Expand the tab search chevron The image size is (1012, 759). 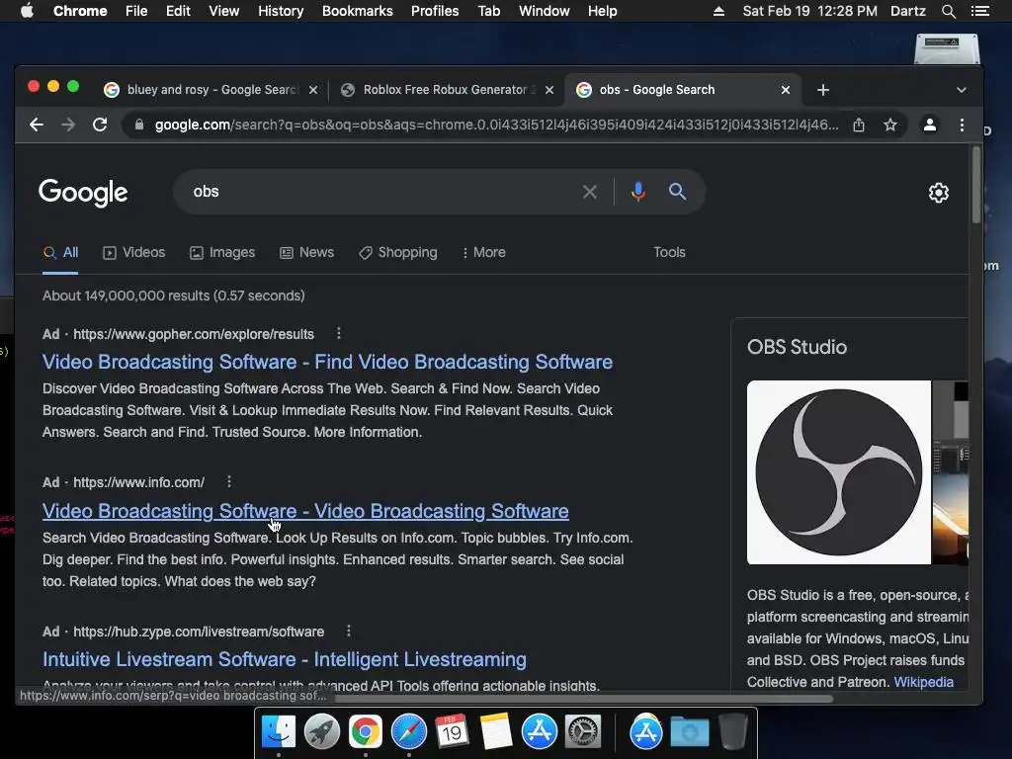961,90
